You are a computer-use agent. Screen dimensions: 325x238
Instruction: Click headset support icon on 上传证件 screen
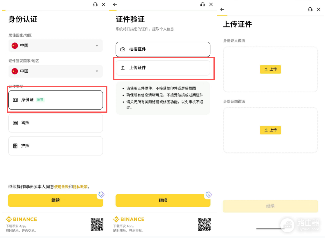coord(310,9)
